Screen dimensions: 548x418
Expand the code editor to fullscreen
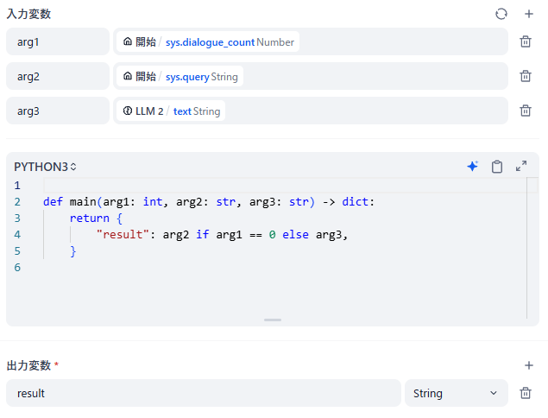(x=521, y=167)
